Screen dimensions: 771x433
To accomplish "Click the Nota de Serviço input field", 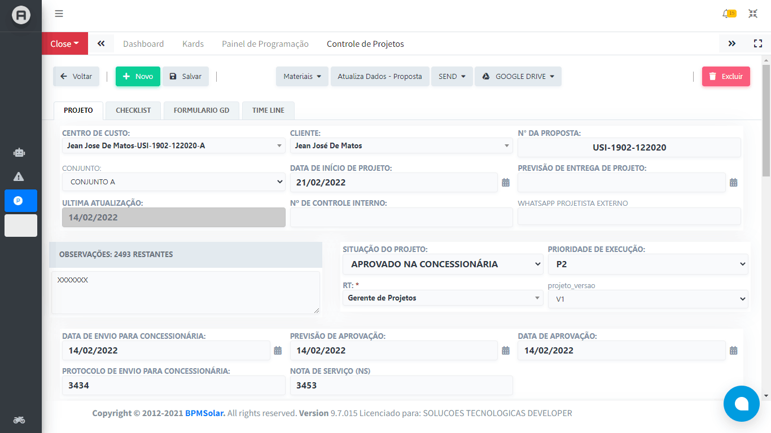I will coord(401,386).
